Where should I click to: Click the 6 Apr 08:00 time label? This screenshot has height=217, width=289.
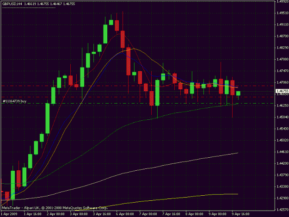125,214
